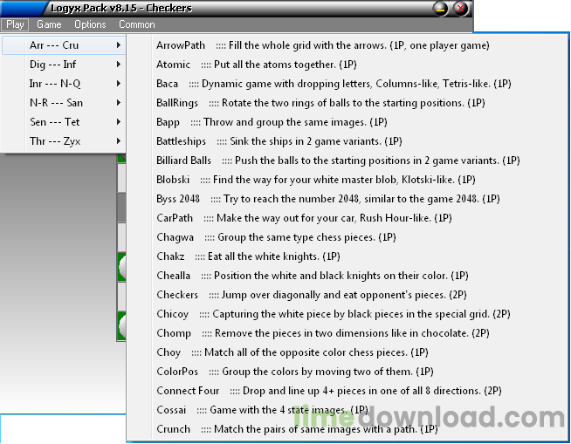Open the Game menu
This screenshot has height=444, width=571.
pos(49,24)
